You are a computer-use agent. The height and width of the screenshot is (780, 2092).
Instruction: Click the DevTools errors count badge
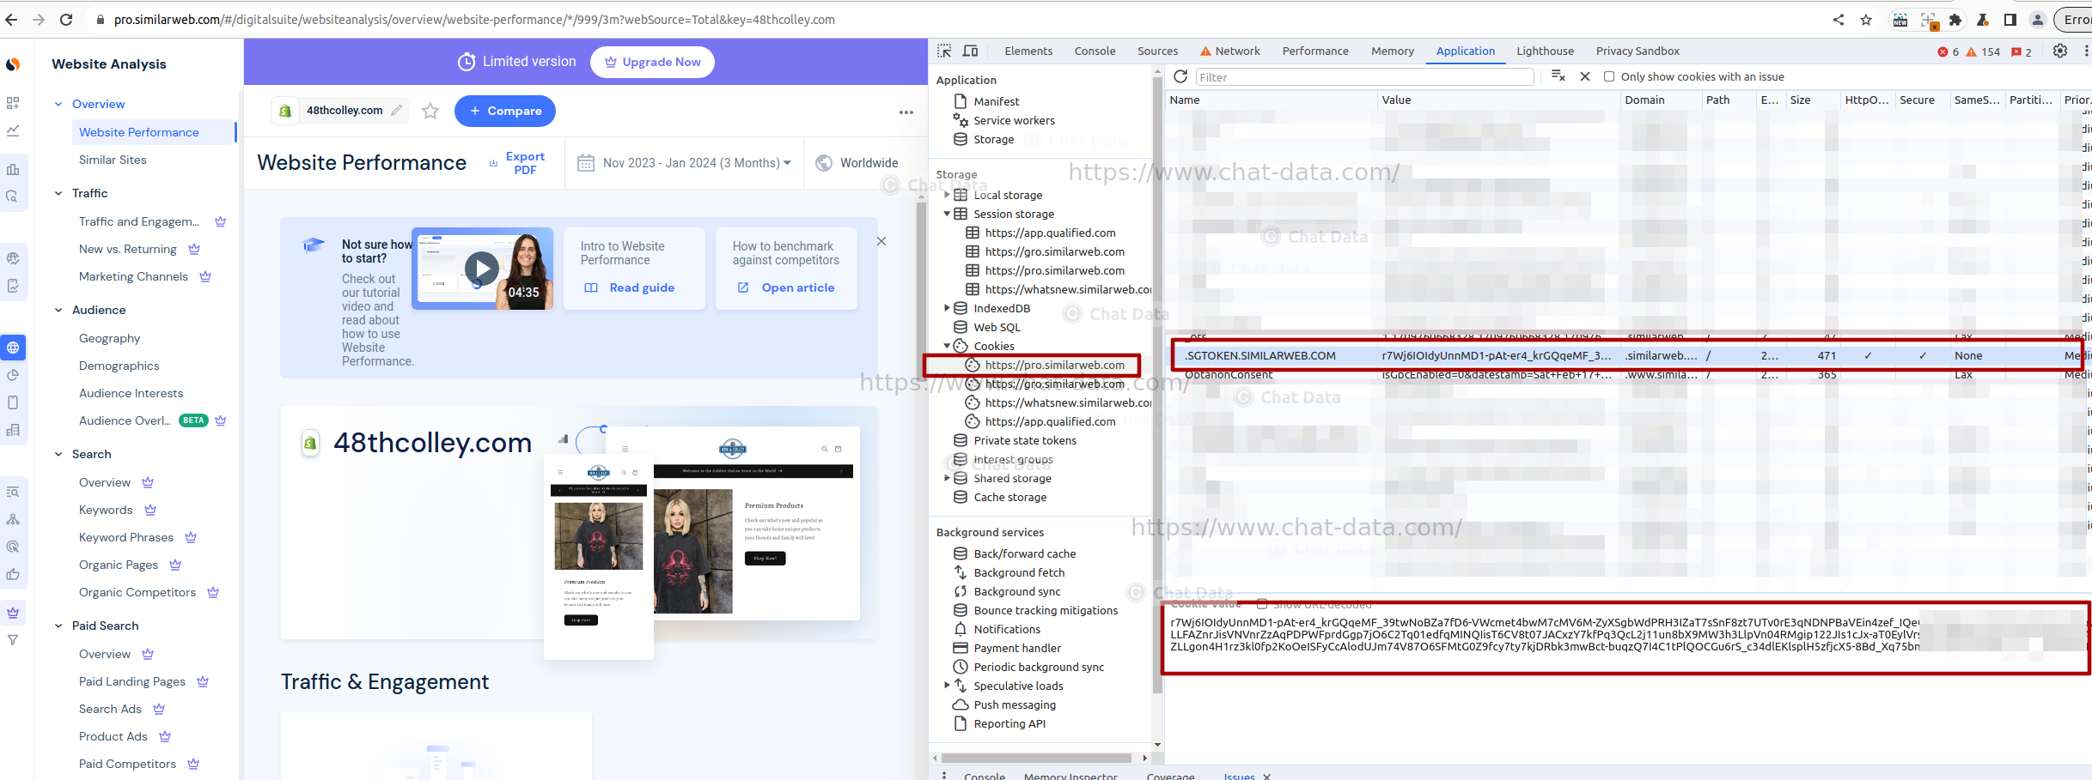tap(1949, 51)
